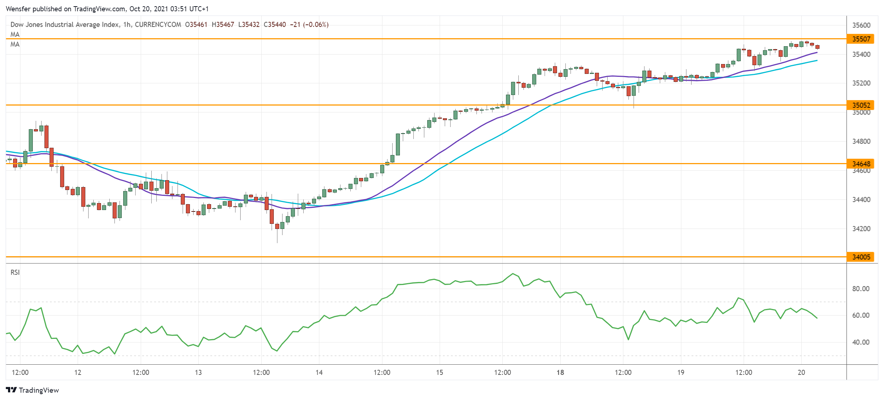Click date label 14 on time axis
Image resolution: width=884 pixels, height=400 pixels.
(x=319, y=372)
